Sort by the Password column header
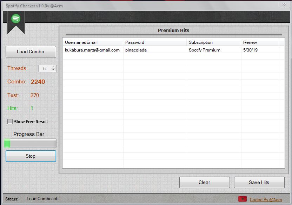 click(155, 42)
